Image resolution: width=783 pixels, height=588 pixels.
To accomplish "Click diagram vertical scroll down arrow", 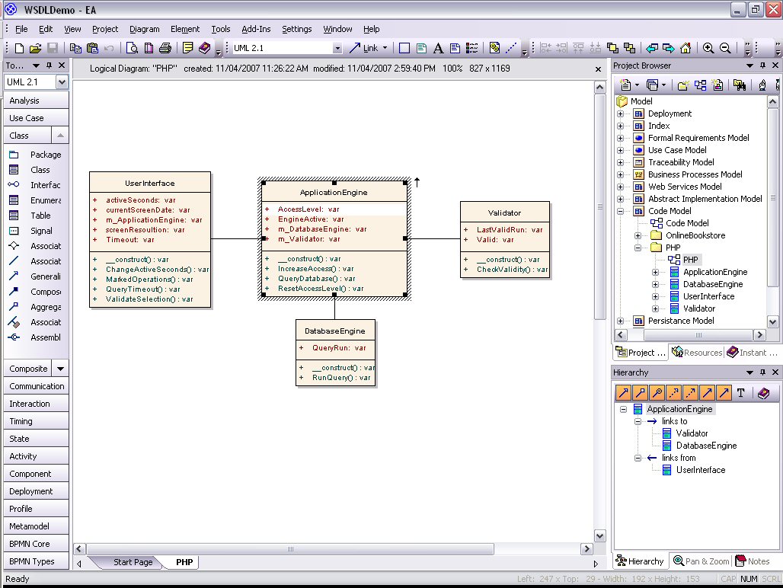I will [599, 536].
